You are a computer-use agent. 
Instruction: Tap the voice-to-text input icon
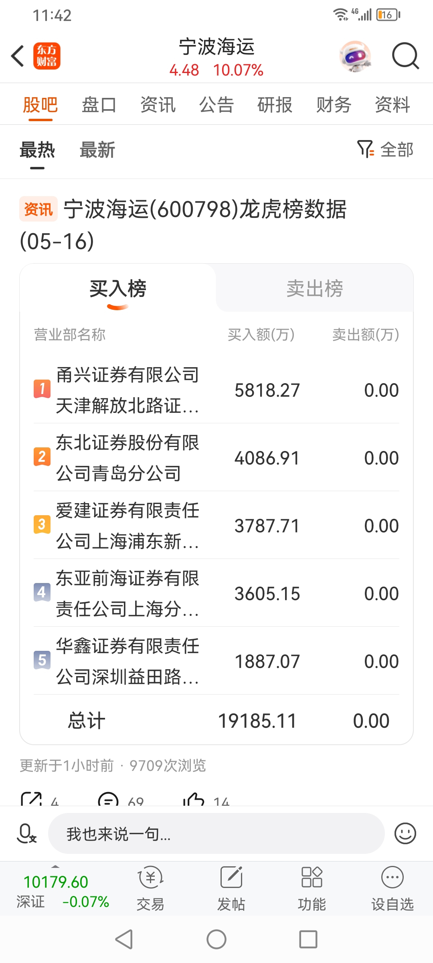(26, 833)
